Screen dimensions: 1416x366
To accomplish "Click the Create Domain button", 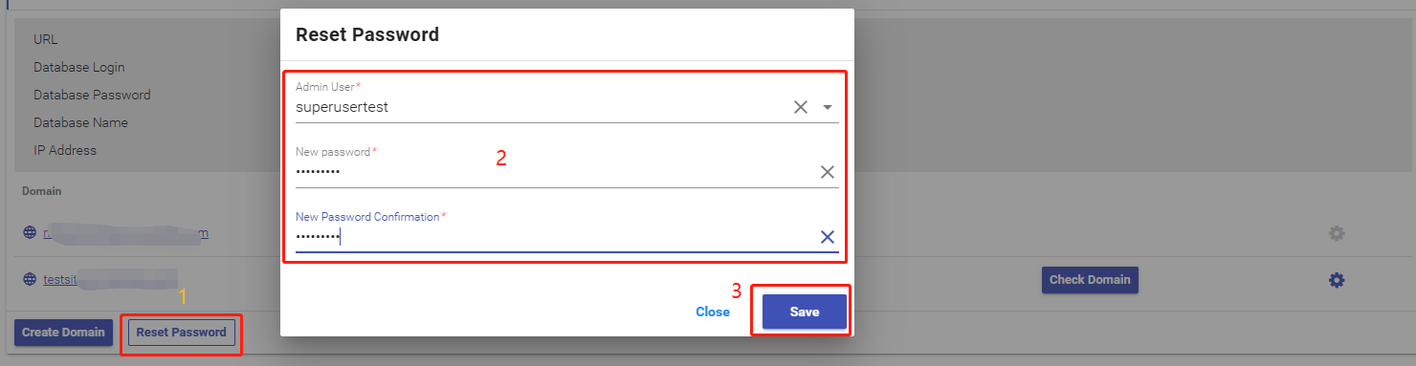I will click(64, 333).
